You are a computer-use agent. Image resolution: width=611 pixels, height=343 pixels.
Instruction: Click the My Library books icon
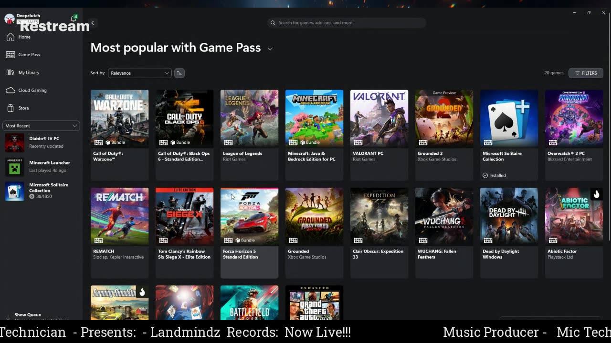[10, 72]
